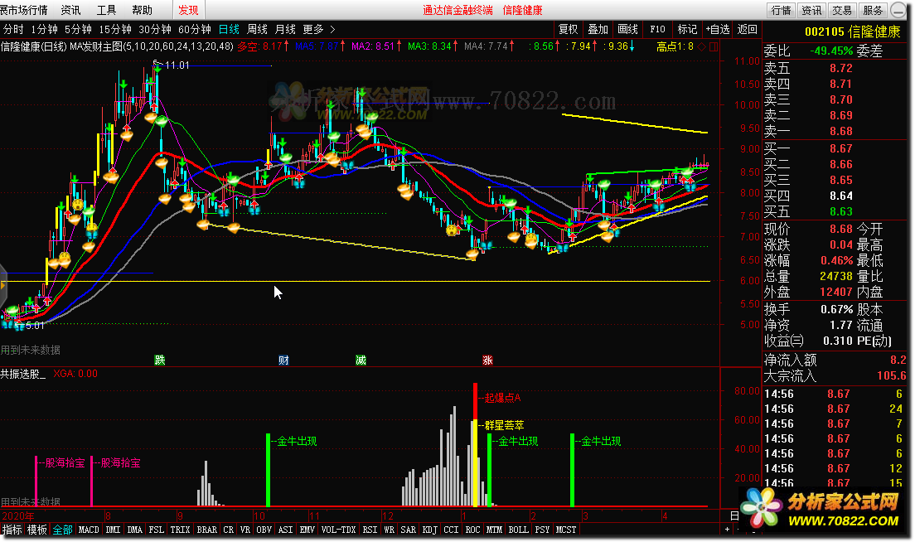The width and height of the screenshot is (915, 542).
Task: Switch to the 15分钟 period
Action: coord(115,29)
